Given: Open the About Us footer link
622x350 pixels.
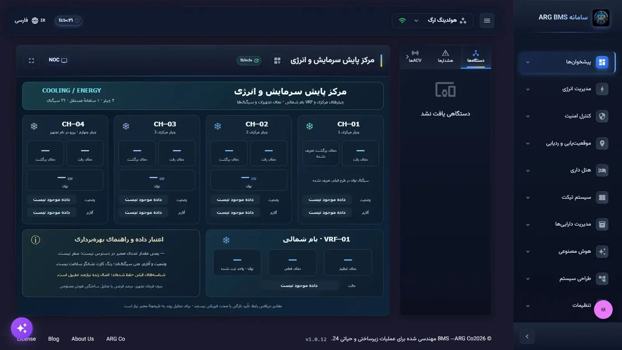Looking at the screenshot, I should point(83,339).
